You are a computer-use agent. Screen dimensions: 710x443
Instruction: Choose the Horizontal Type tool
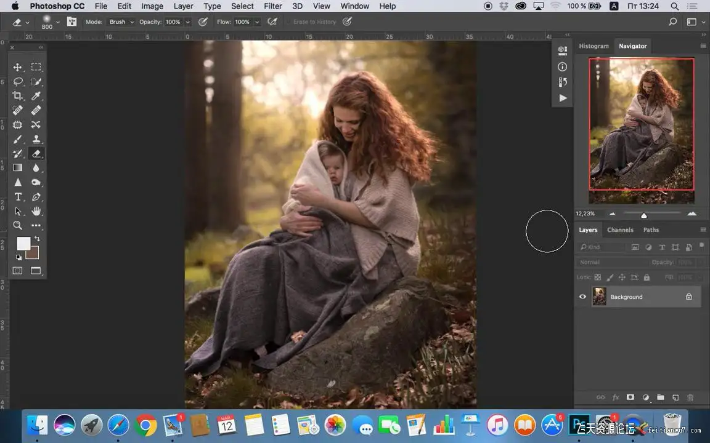coord(18,197)
